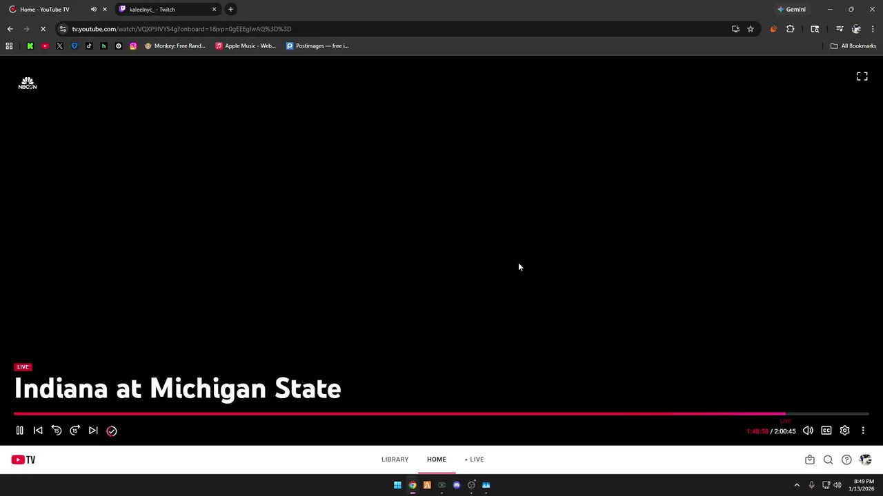Open the Instagram bookmark
This screenshot has width=883, height=496.
[x=133, y=46]
